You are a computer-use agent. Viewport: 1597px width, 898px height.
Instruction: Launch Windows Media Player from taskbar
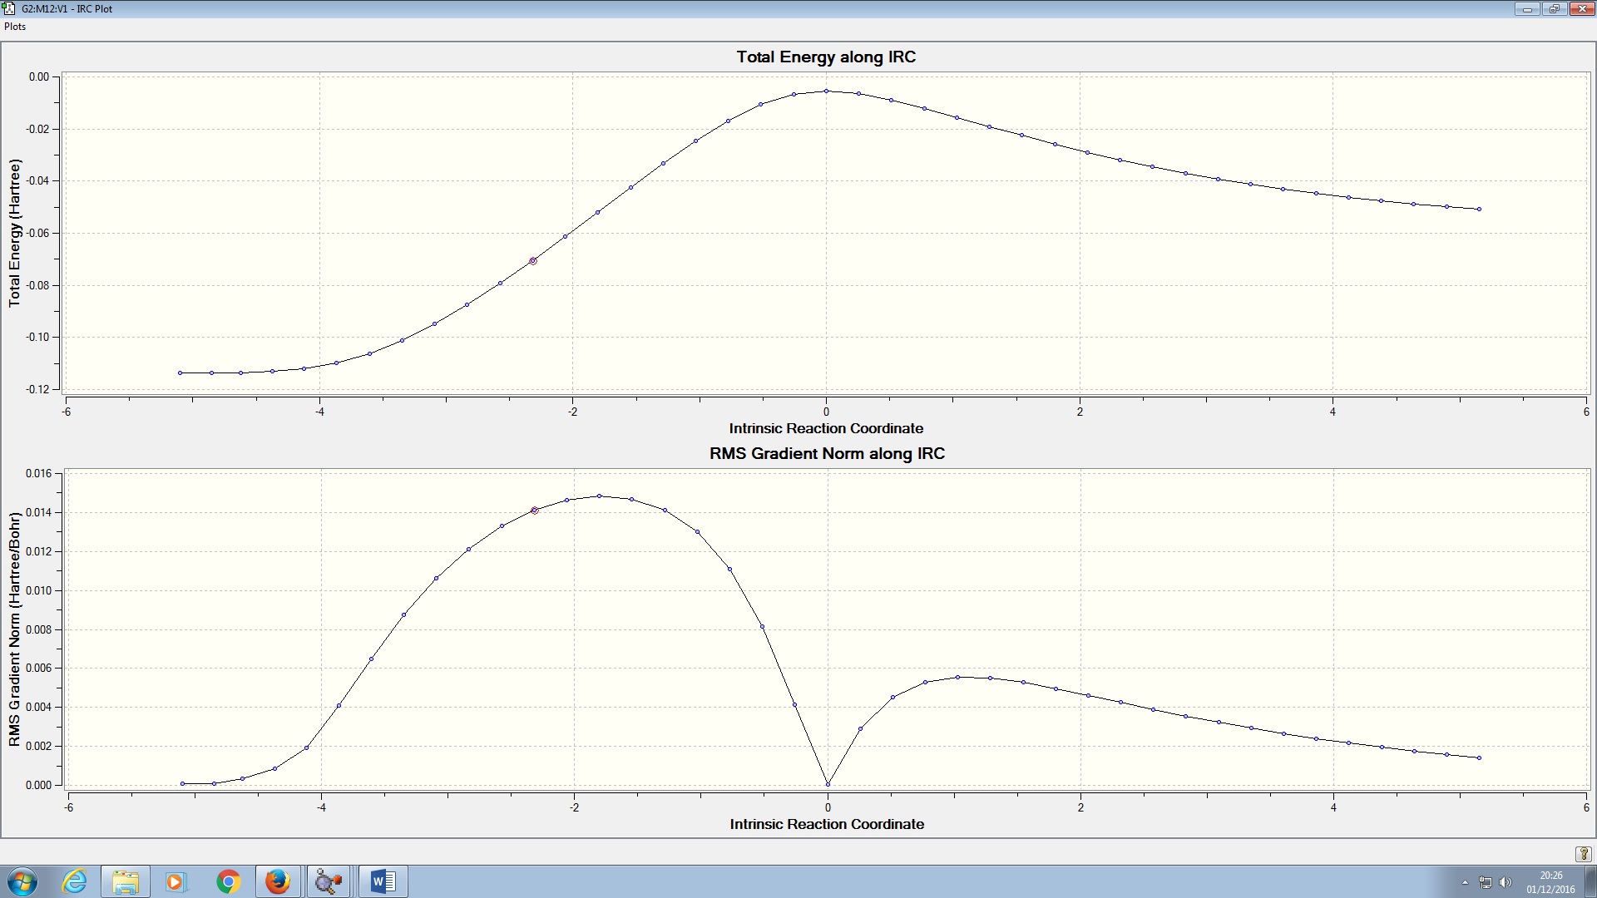coord(176,881)
